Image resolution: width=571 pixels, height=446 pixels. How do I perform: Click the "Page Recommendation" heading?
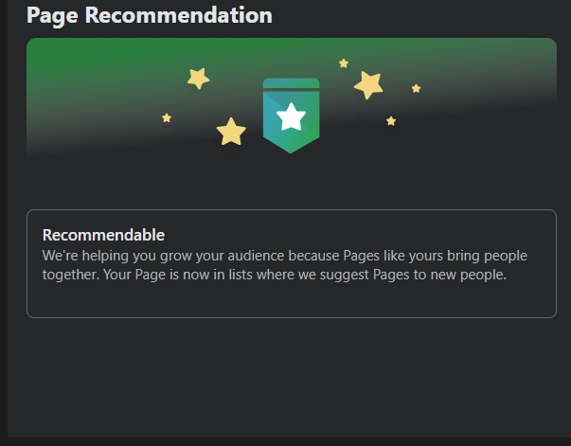tap(150, 16)
